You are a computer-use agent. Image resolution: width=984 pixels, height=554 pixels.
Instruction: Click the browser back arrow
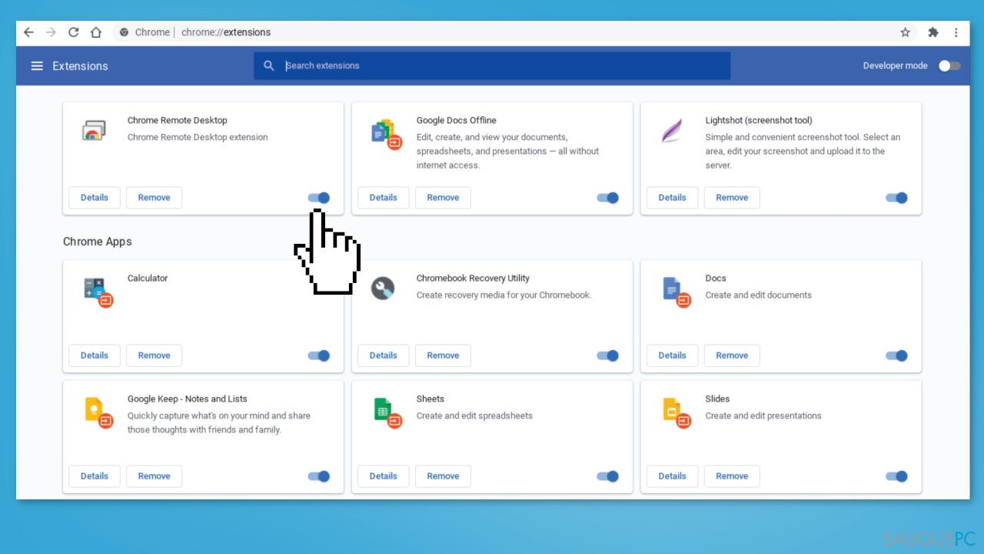point(28,32)
